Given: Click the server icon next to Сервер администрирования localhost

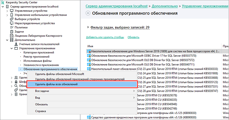Looking at the screenshot, I should (7, 7).
